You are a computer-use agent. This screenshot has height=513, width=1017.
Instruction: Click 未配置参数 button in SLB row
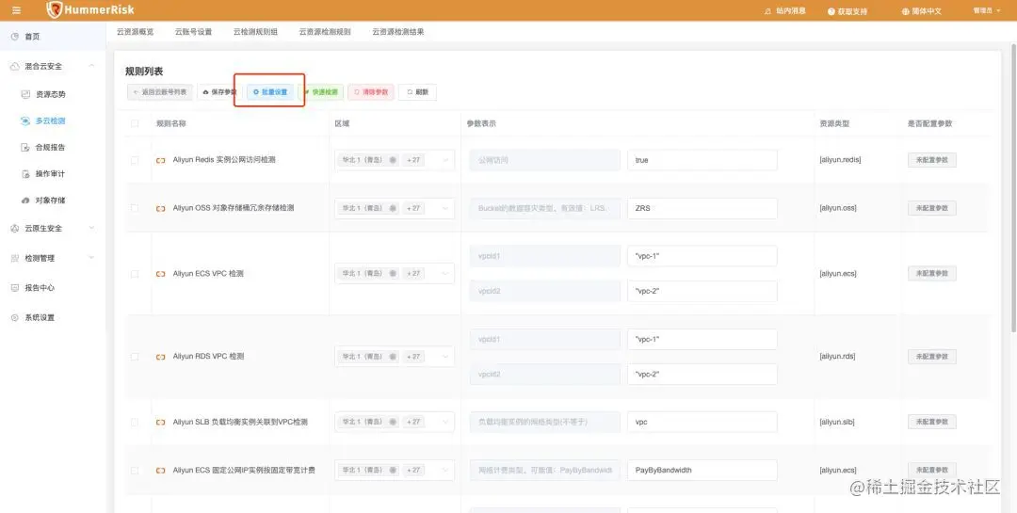click(932, 423)
